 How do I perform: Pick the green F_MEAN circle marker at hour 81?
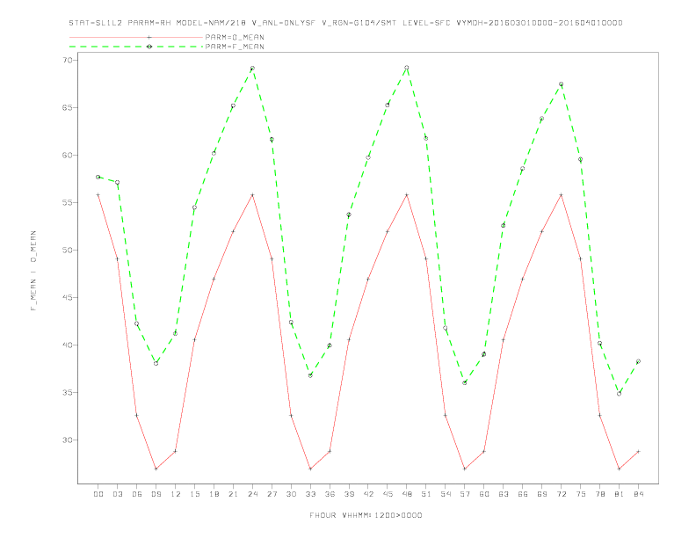(x=620, y=394)
